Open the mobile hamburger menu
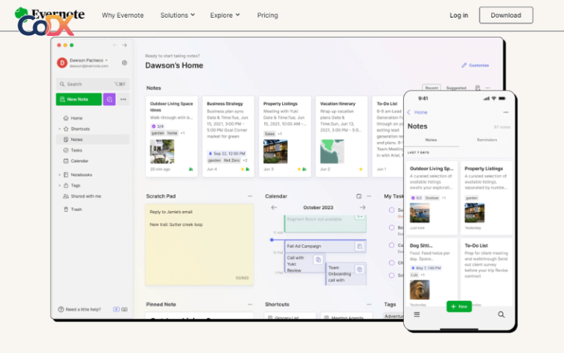This screenshot has height=353, width=564. point(417,315)
